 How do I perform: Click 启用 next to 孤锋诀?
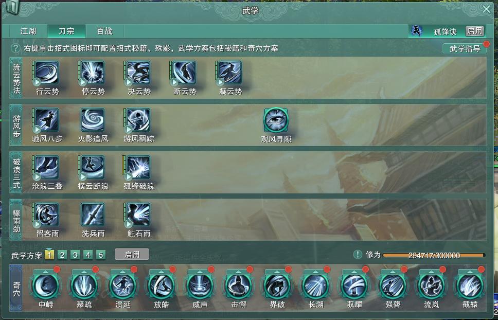[475, 31]
